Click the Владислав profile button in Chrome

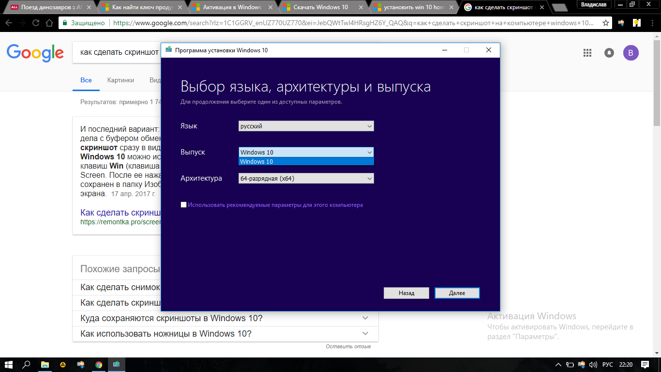594,4
